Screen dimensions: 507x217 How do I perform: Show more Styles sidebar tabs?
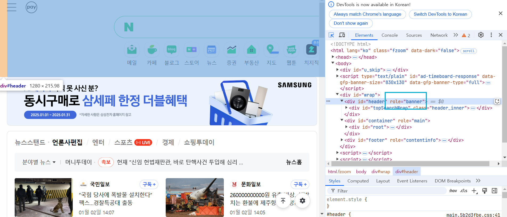(478, 181)
